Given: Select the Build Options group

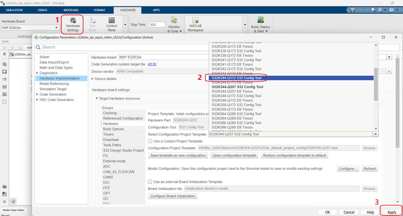Looking at the screenshot, I should pos(123,129).
